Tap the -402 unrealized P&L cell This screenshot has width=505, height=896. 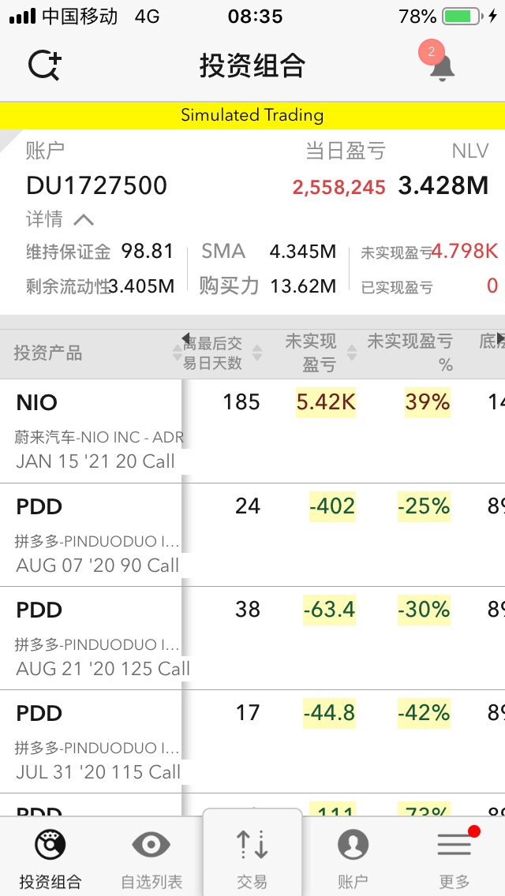click(x=332, y=506)
